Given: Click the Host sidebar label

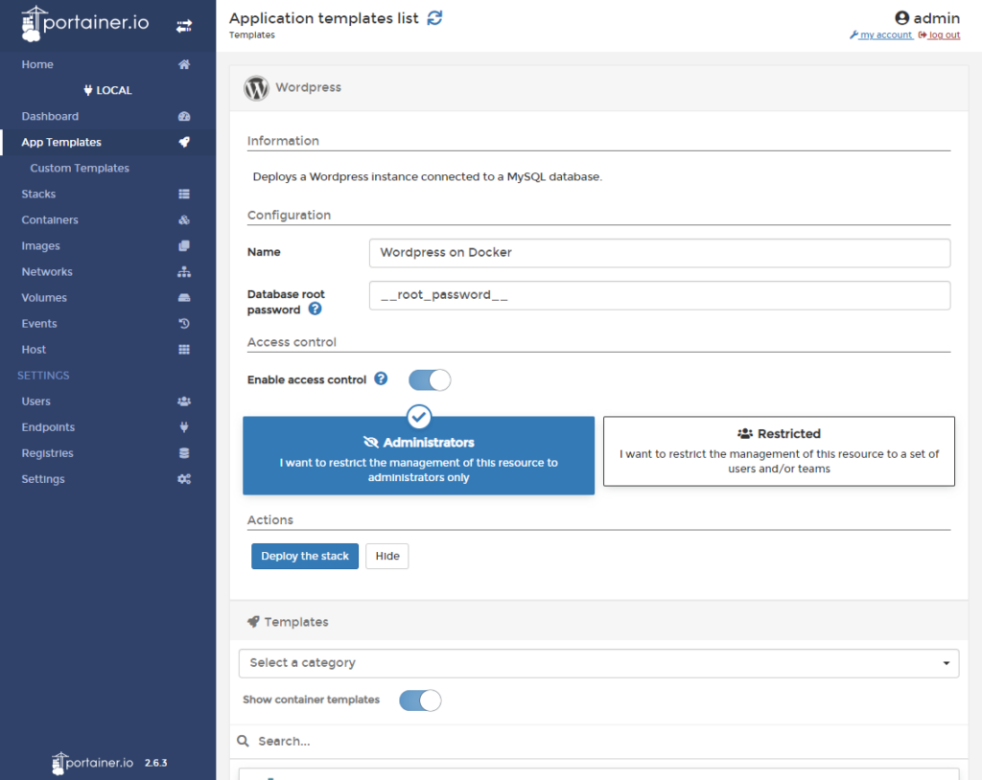Looking at the screenshot, I should tap(34, 350).
